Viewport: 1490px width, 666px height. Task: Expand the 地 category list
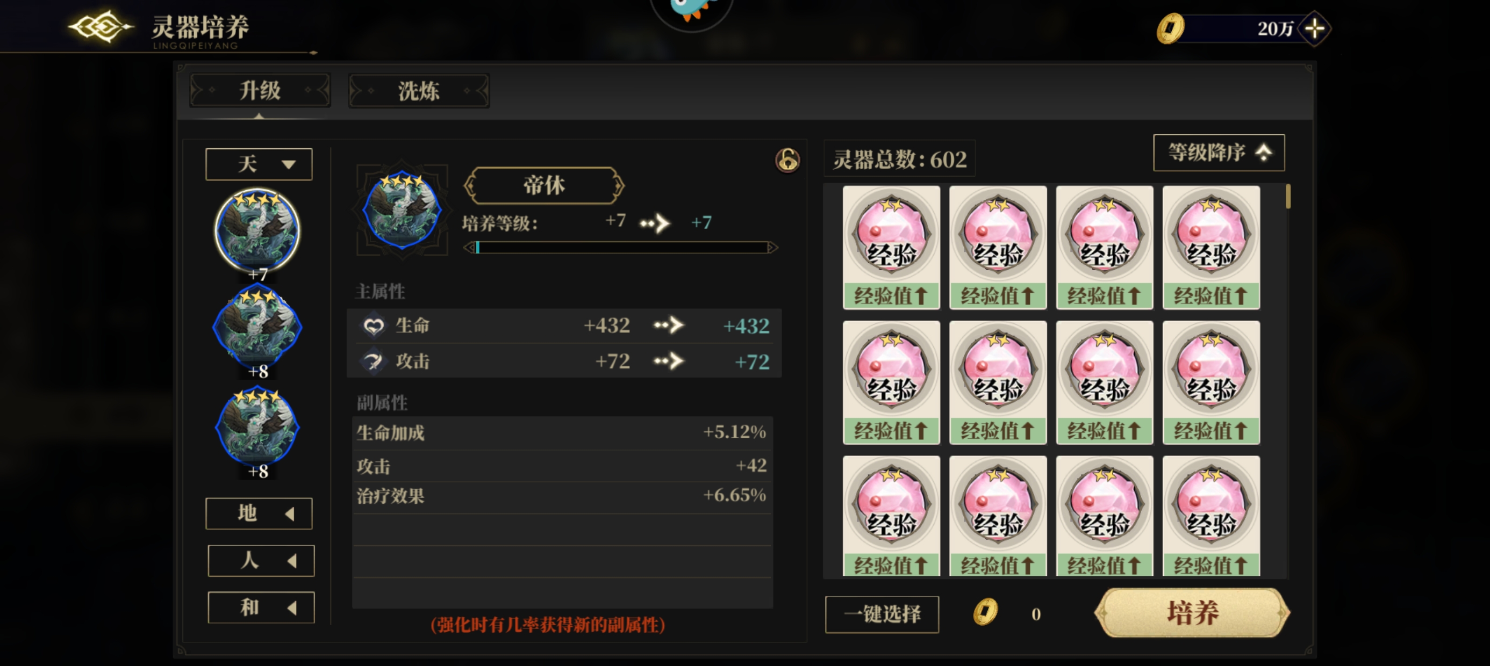[x=259, y=513]
